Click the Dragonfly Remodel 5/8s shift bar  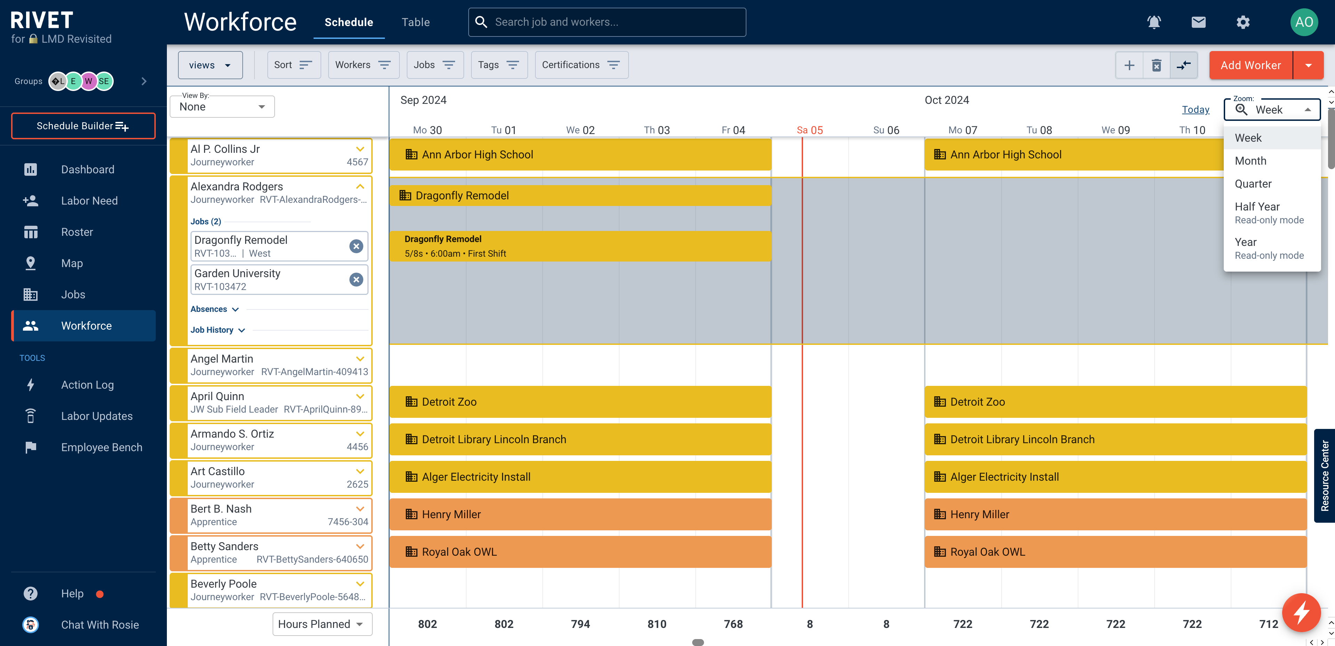[581, 246]
